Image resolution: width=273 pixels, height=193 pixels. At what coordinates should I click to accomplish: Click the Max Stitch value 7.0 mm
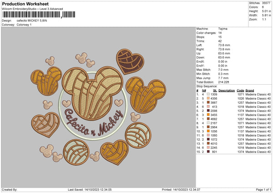223,70
